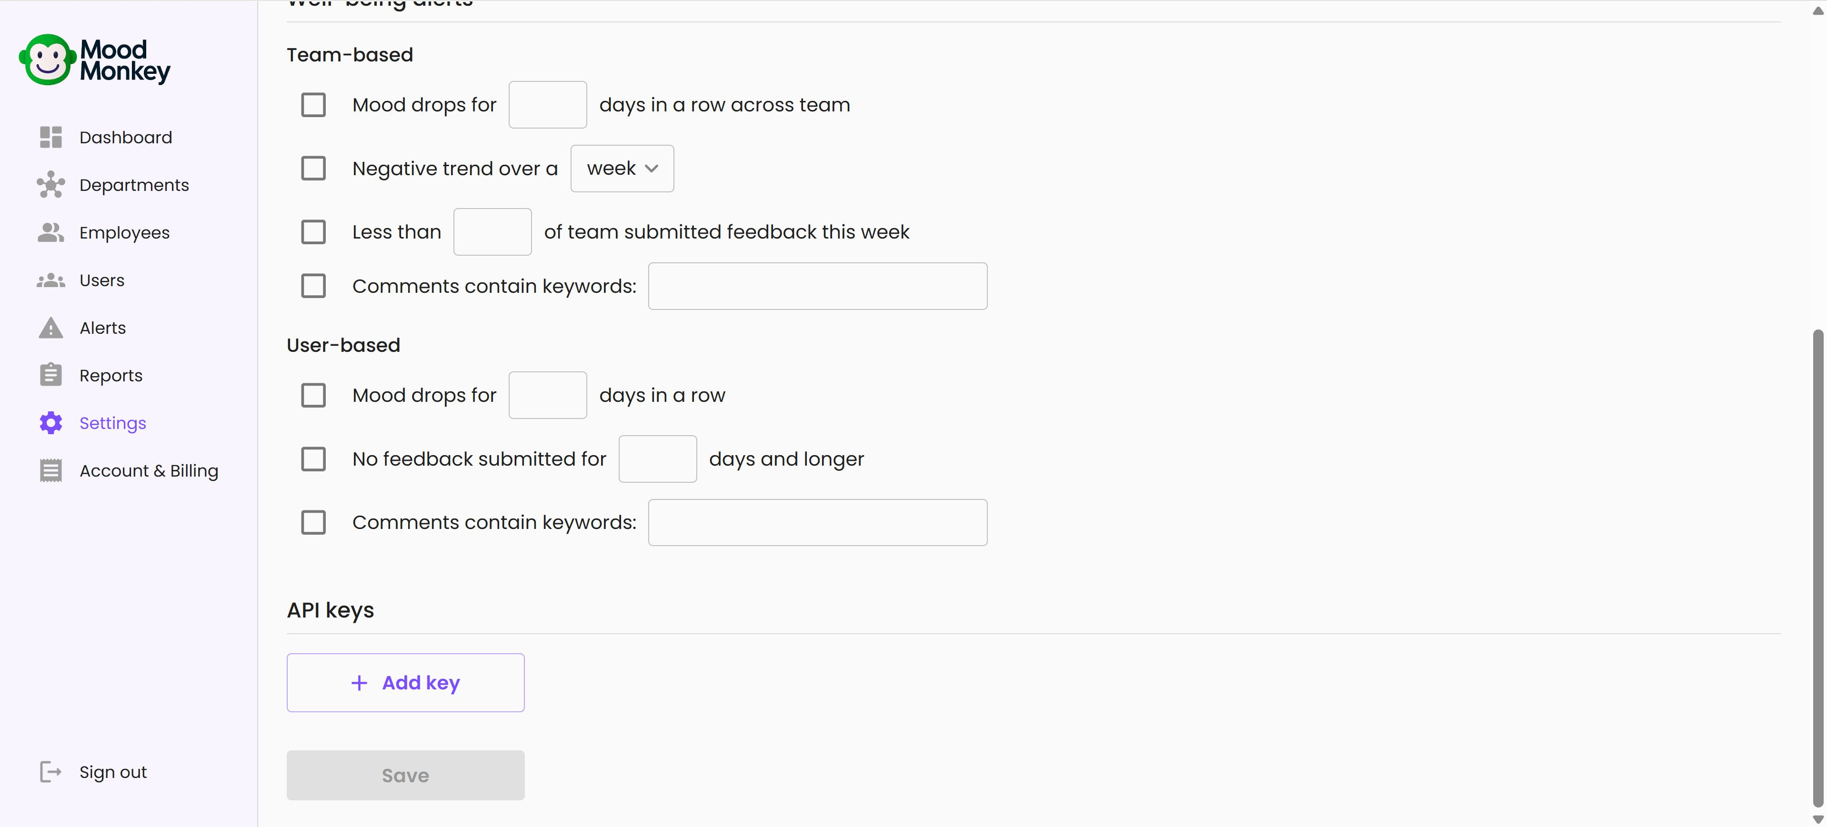This screenshot has width=1827, height=827.
Task: Select Settings in the sidebar
Action: pos(113,423)
